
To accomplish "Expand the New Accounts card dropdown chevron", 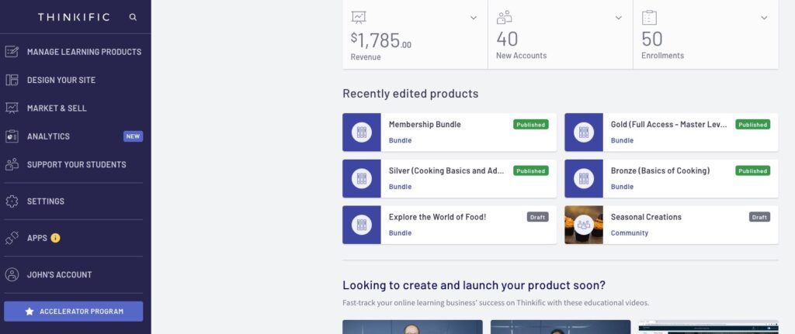I will click(x=619, y=18).
